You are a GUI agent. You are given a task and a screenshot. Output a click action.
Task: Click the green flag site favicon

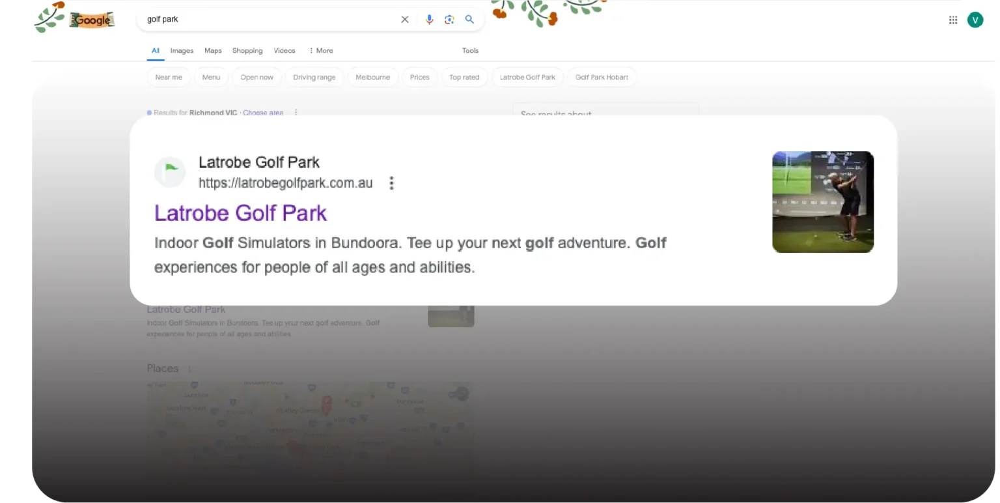171,172
